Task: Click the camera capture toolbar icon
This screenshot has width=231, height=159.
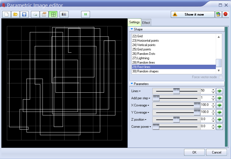Action: click(x=64, y=14)
